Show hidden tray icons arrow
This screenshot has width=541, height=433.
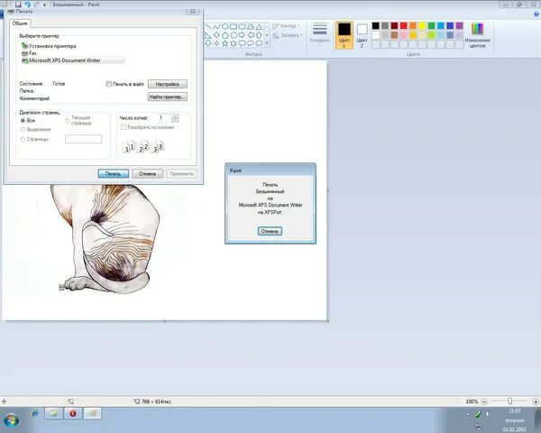[468, 414]
